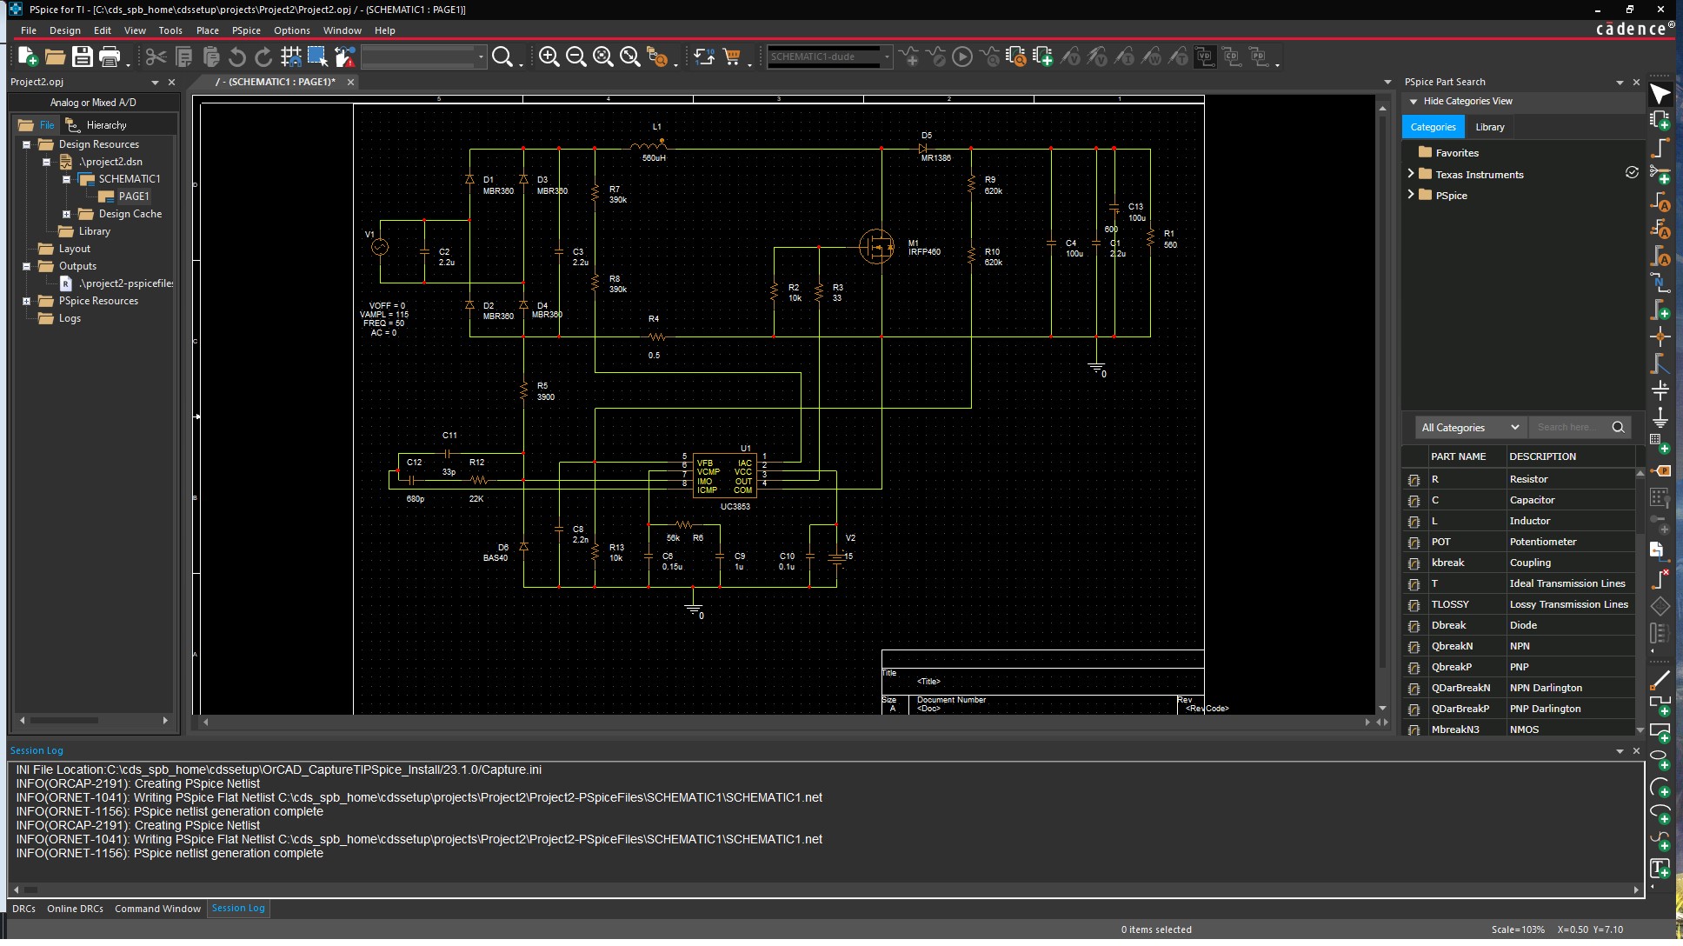Click the Session Log horizontal scrollbar thumb
Viewport: 1683px width, 946px height.
30,889
